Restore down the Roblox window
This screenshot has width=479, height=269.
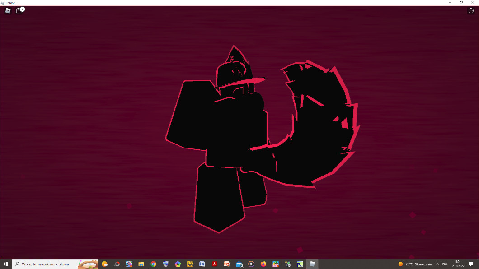pyautogui.click(x=461, y=3)
